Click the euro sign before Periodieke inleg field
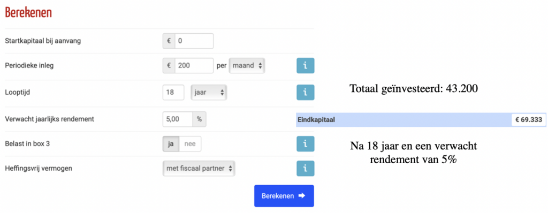548x213 pixels. click(x=169, y=65)
